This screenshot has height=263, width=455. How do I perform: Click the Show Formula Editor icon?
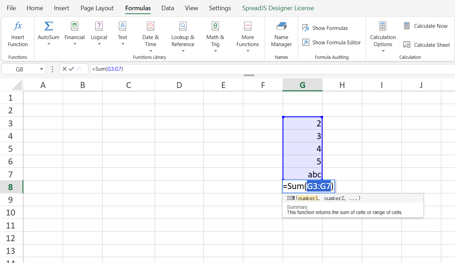click(x=306, y=42)
